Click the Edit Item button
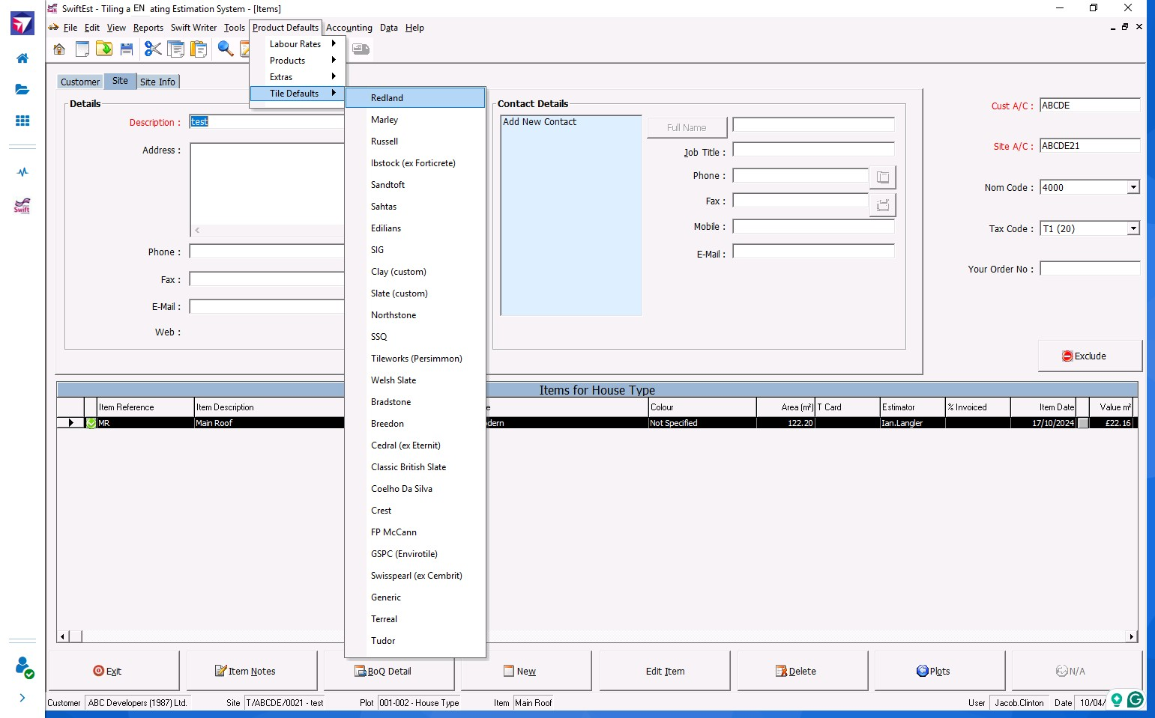 pyautogui.click(x=665, y=672)
